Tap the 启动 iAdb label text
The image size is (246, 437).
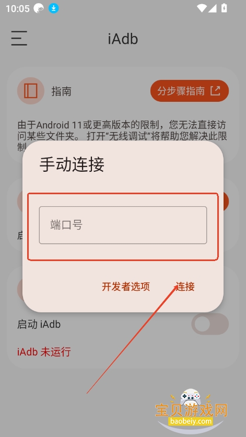[x=39, y=324]
